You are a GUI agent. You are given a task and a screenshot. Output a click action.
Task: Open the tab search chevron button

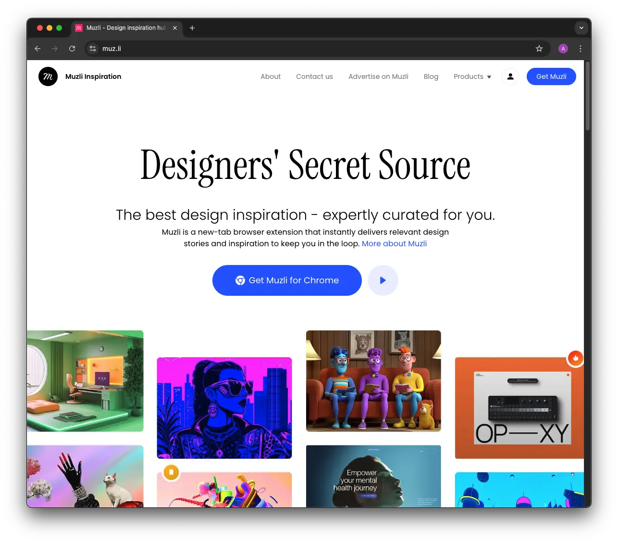tap(581, 28)
